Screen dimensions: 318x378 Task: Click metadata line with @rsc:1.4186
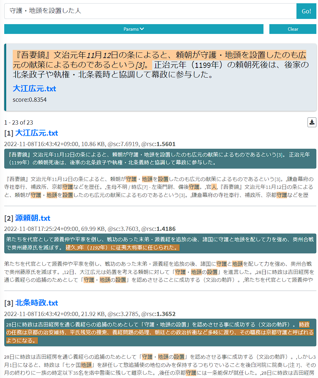[90, 229]
